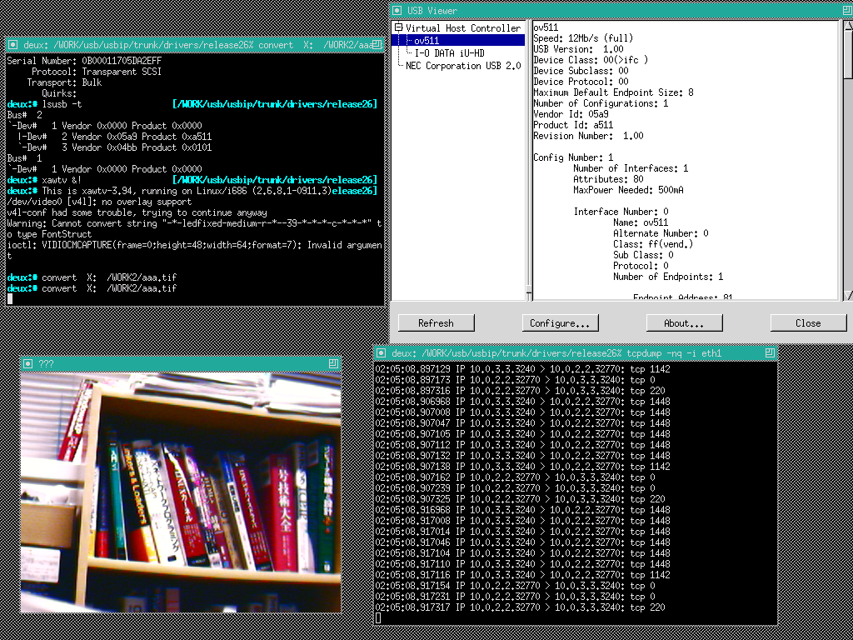Collapse the Virtual Host Controller tree node
Image resolution: width=853 pixels, height=640 pixels.
pyautogui.click(x=399, y=27)
